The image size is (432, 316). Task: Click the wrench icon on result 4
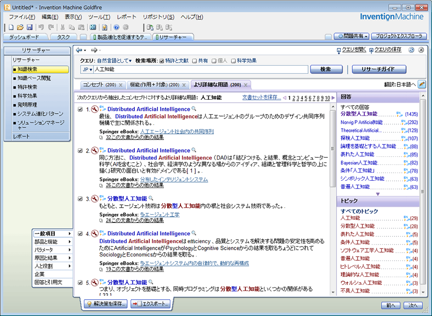point(95,234)
